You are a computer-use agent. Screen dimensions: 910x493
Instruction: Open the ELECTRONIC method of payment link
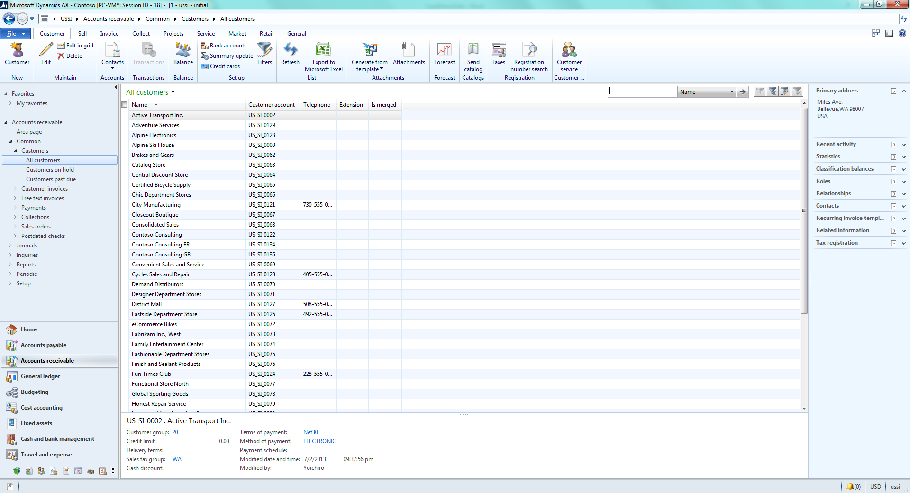point(319,441)
